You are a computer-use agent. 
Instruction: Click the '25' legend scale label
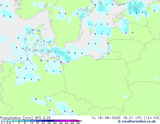(49, 123)
